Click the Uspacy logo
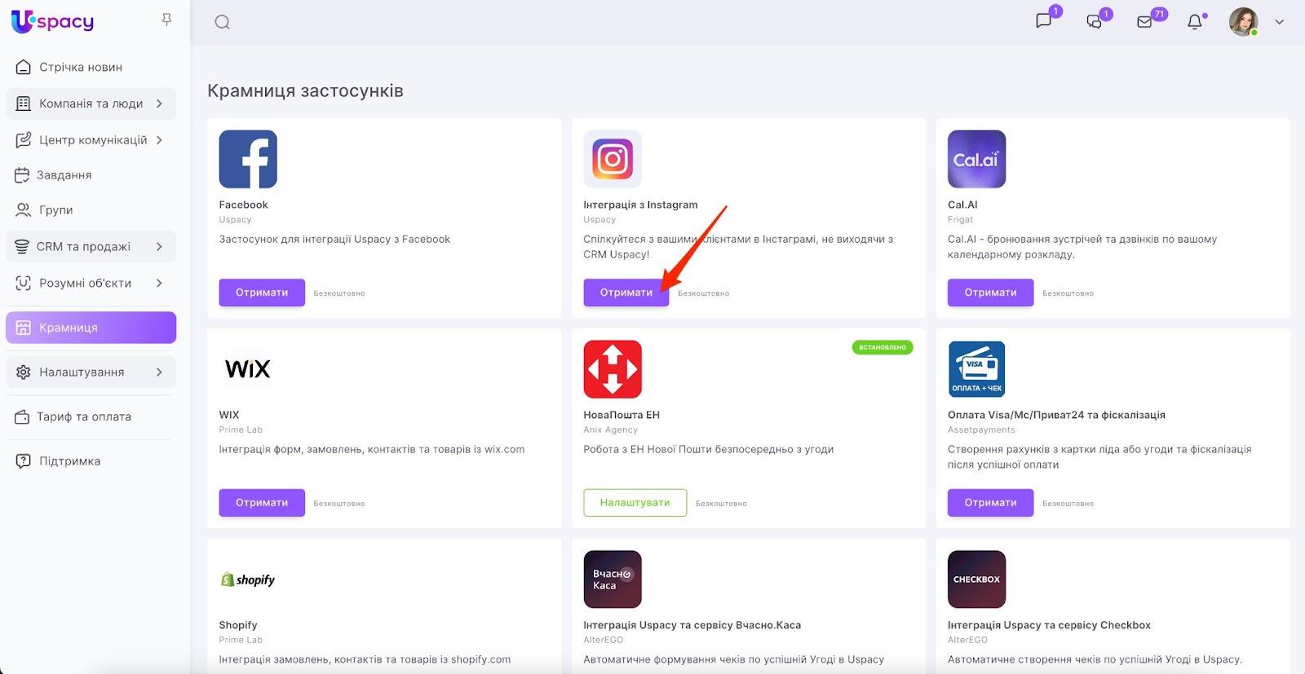The height and width of the screenshot is (674, 1305). (x=53, y=22)
